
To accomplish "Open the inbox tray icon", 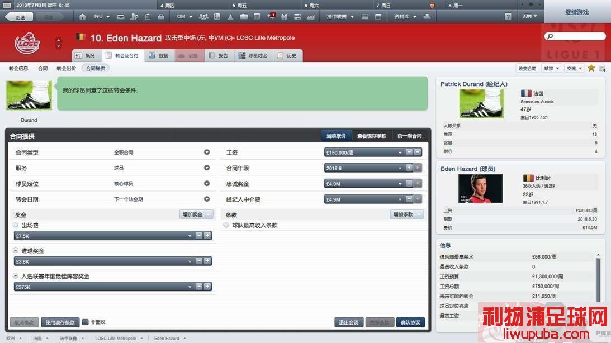I will point(121,17).
